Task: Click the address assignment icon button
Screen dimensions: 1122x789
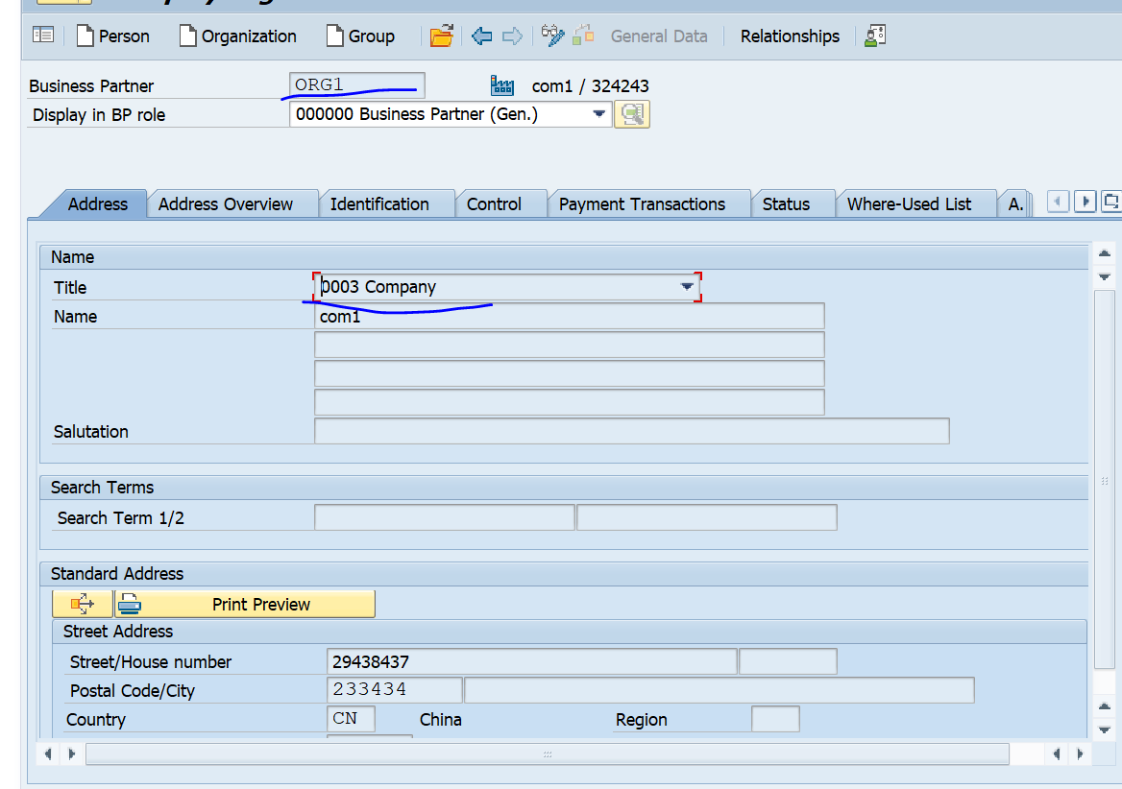Action: 83,604
